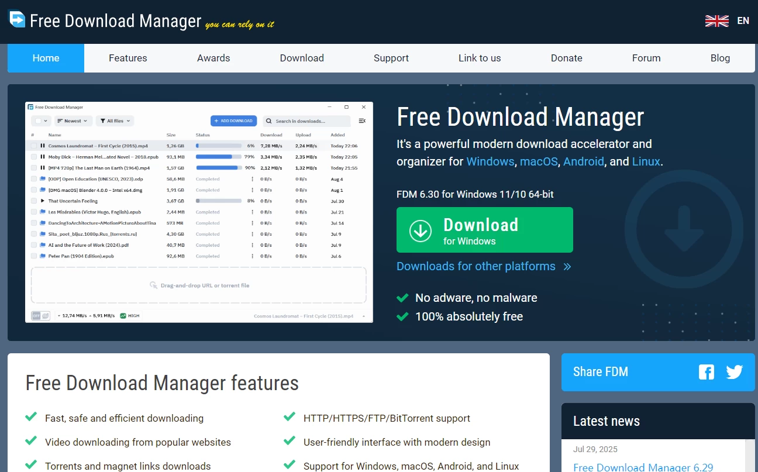Screen dimensions: 758x472
Task: Open the Features page
Action: (128, 58)
